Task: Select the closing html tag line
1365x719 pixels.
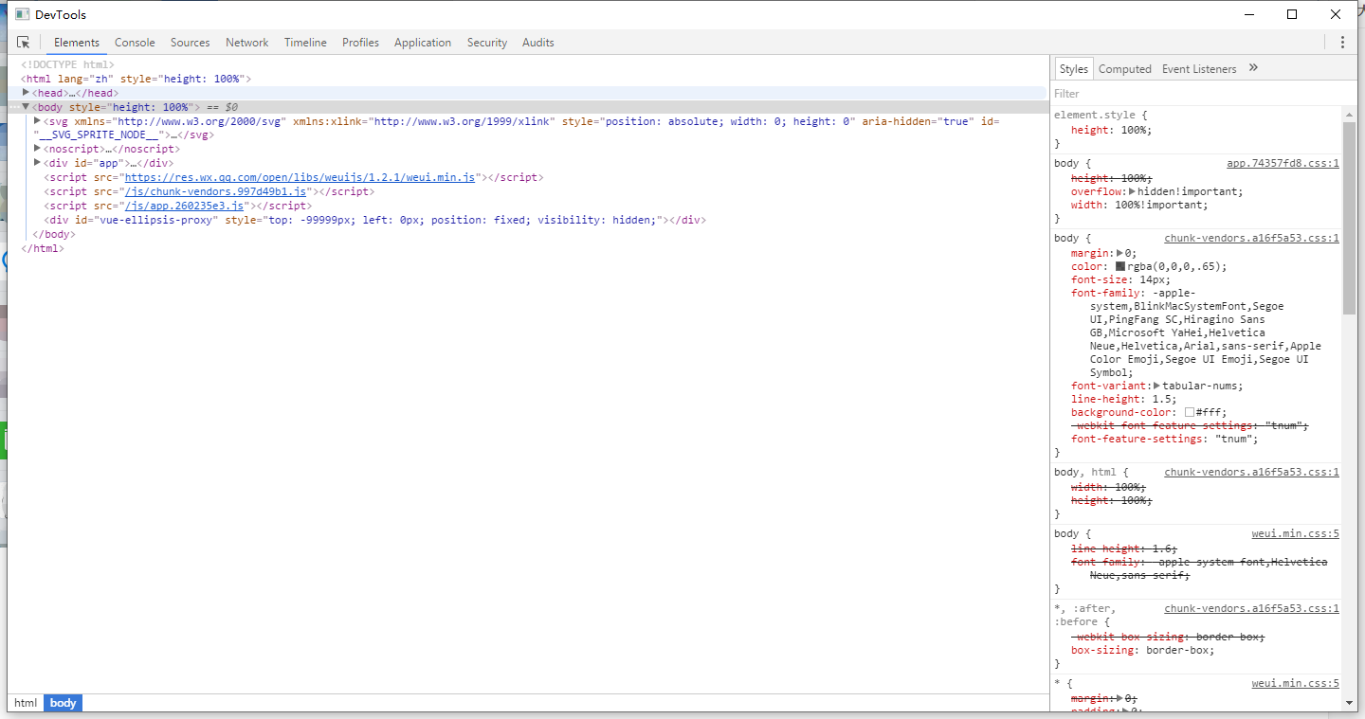Action: tap(43, 248)
